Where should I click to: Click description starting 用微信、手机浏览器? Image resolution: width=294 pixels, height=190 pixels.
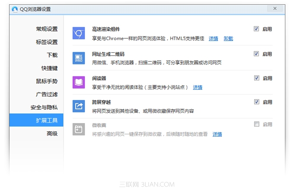click(x=157, y=63)
